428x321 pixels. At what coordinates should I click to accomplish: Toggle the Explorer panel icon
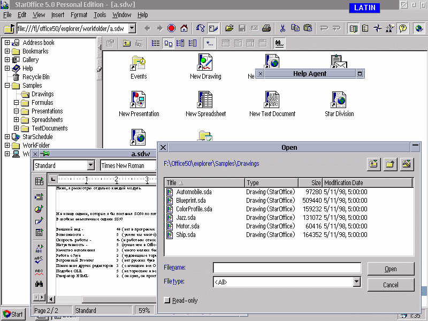353,28
